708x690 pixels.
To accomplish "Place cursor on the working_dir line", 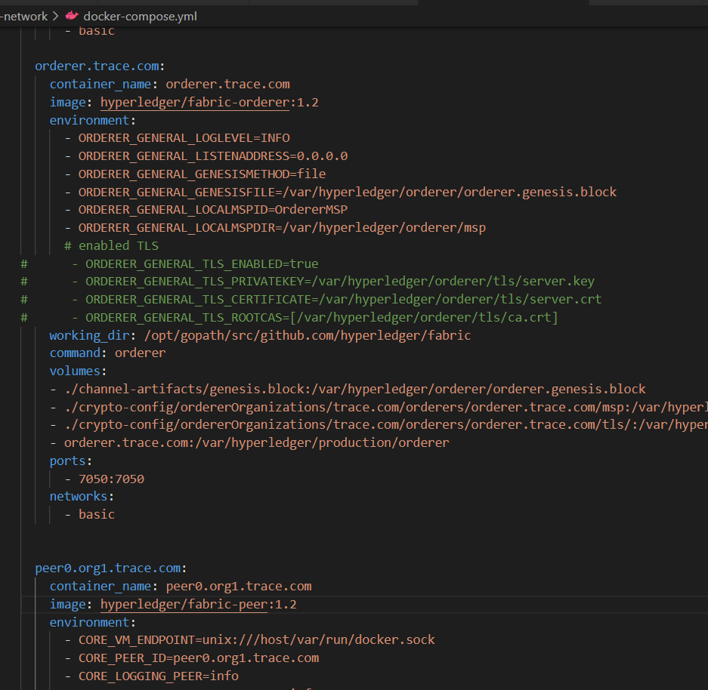I will 260,335.
